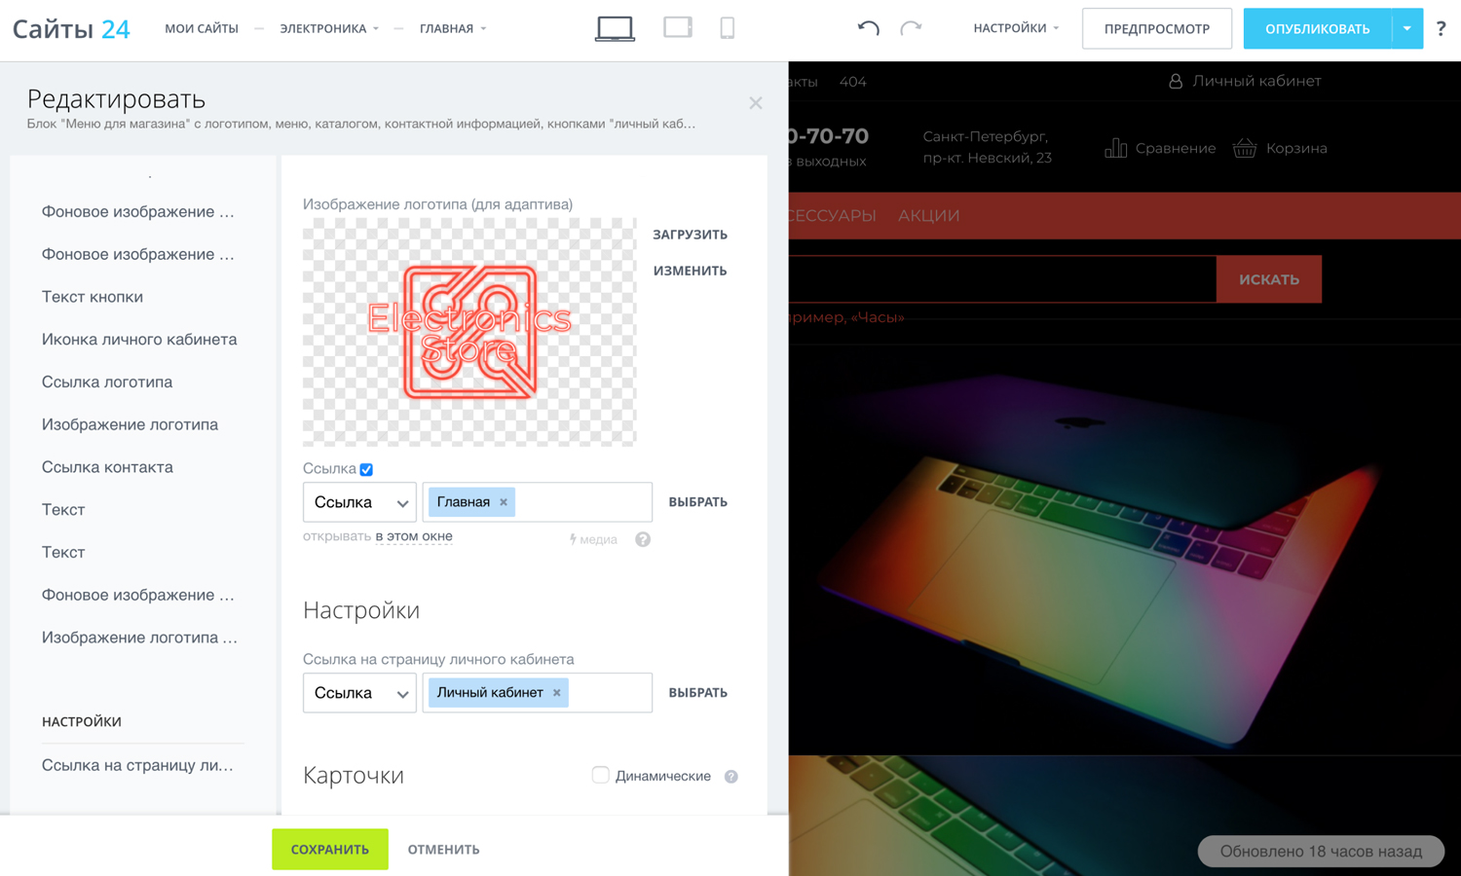1461x876 pixels.
Task: Open Ссылка dropdown for личный кабинет page
Action: click(359, 693)
